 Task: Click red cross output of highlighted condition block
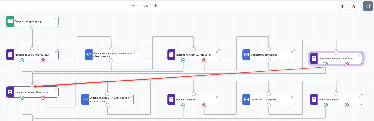tap(346, 64)
